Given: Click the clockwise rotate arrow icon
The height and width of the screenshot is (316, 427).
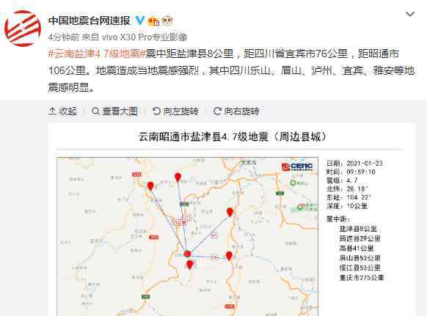Looking at the screenshot, I should point(217,111).
